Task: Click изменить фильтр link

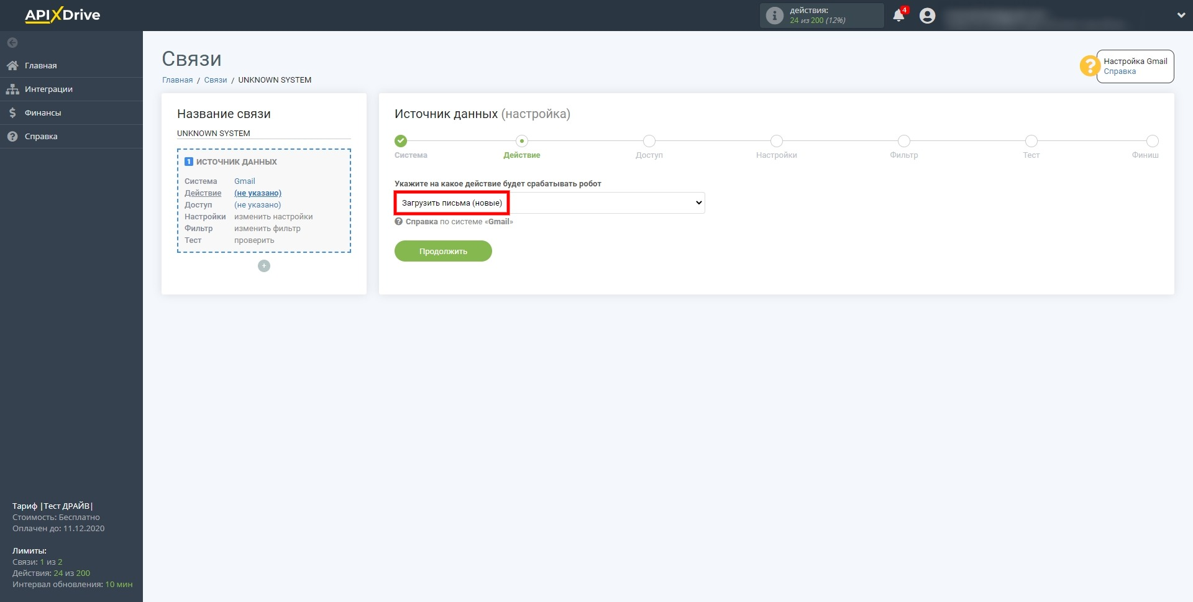Action: [267, 229]
